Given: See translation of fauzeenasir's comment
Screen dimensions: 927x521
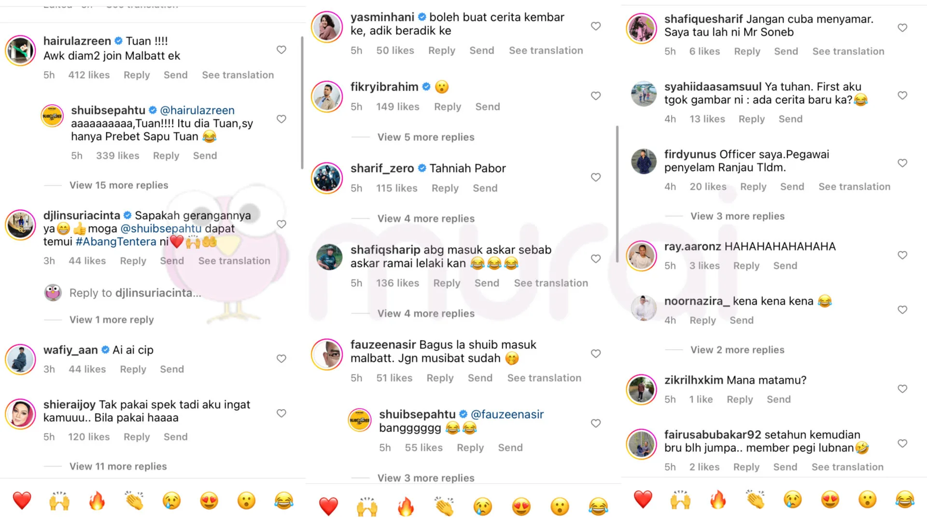Looking at the screenshot, I should 544,378.
